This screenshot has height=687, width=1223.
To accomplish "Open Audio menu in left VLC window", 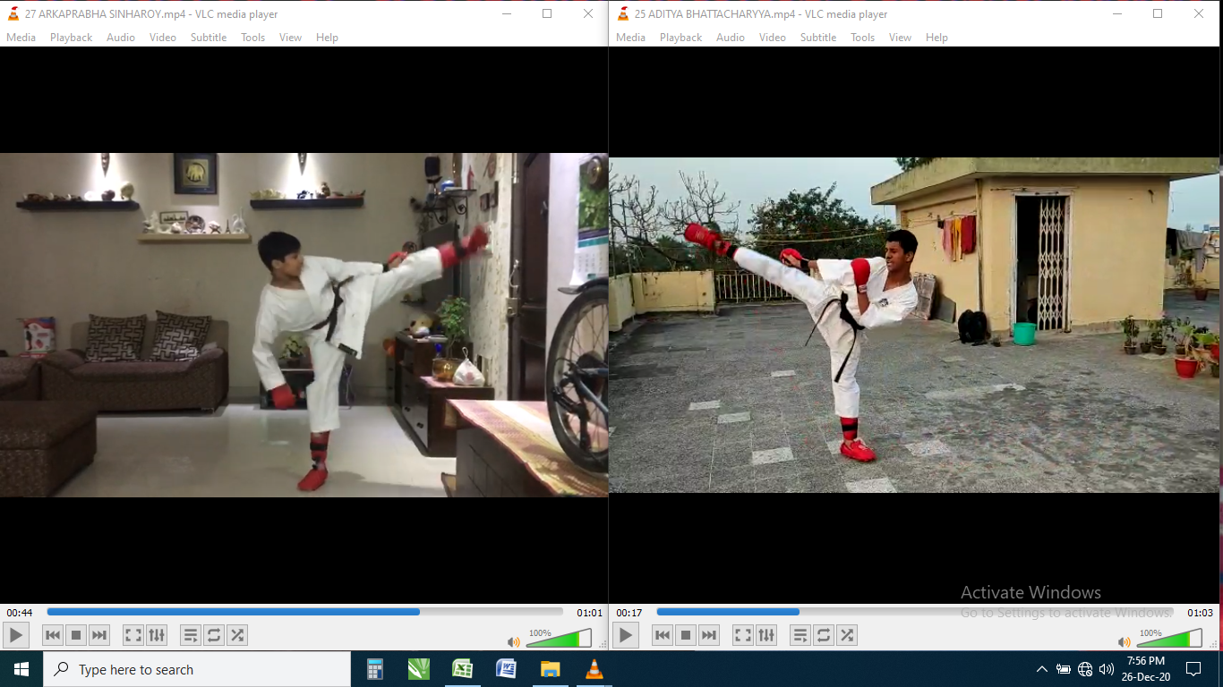I will pyautogui.click(x=121, y=38).
